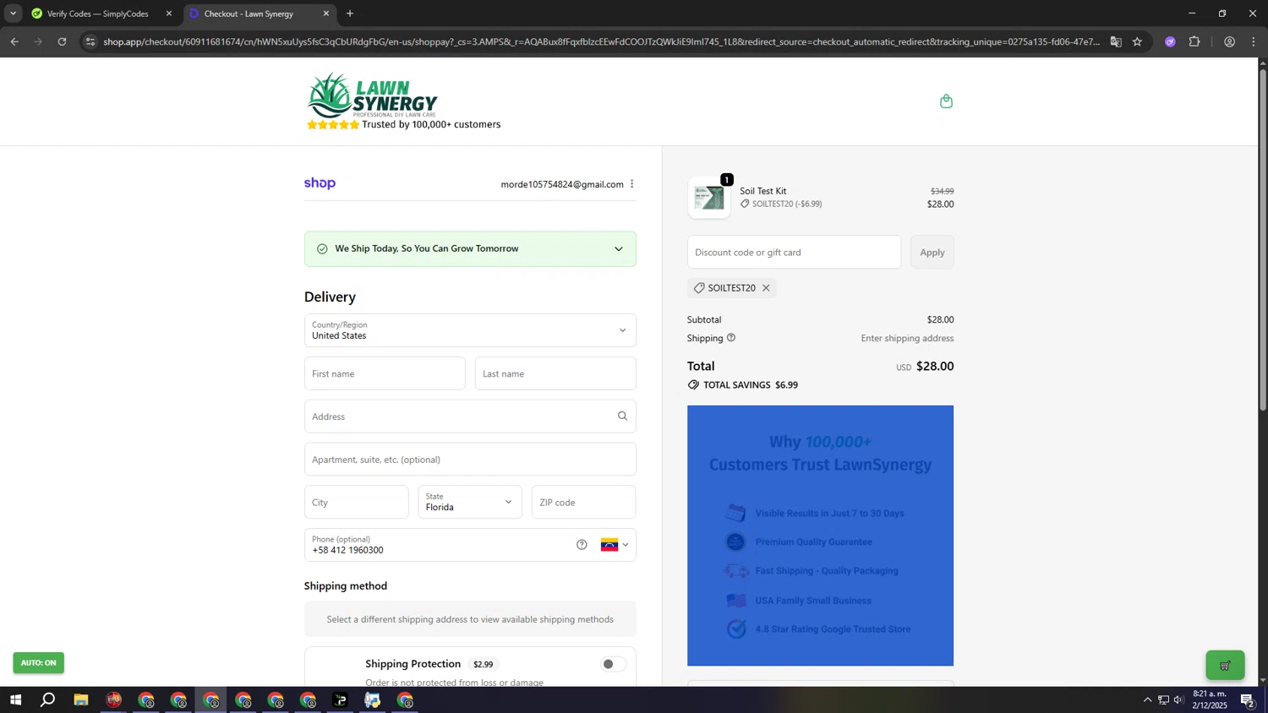Click the AUTO: ON toggle badge

click(x=38, y=663)
